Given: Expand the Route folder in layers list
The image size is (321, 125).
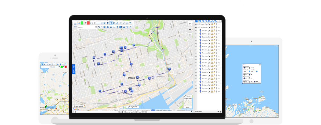Looking at the screenshot, I should click(198, 24).
